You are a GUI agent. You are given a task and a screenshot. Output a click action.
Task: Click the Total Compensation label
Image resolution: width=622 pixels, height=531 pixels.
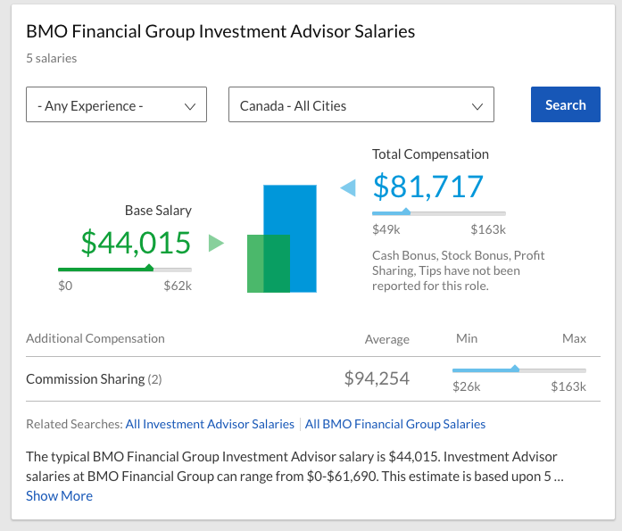click(430, 154)
